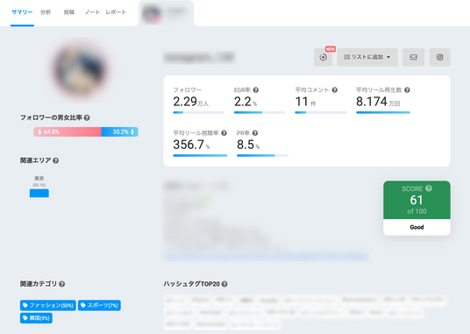Click help icon on SCORE card

pos(429,188)
